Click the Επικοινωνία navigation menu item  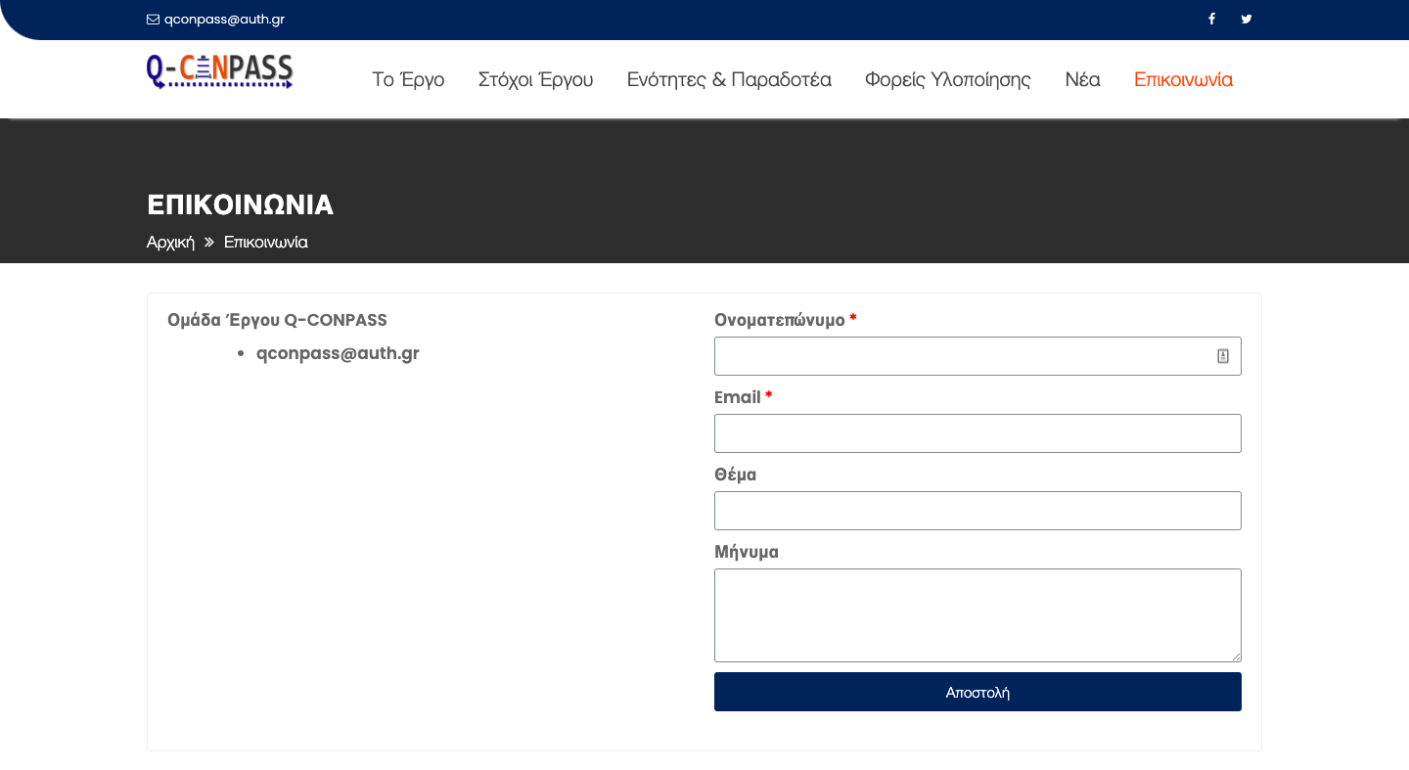(x=1183, y=80)
